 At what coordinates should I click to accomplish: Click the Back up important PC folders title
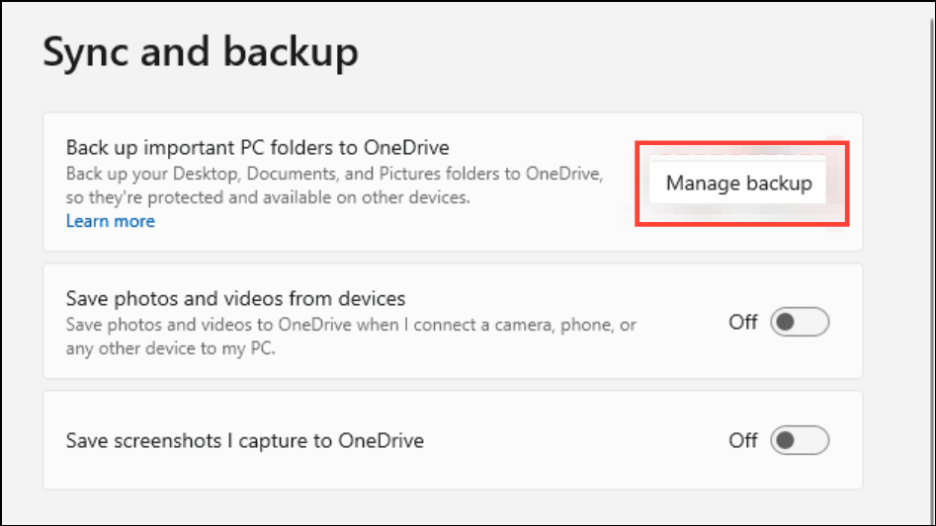[257, 148]
